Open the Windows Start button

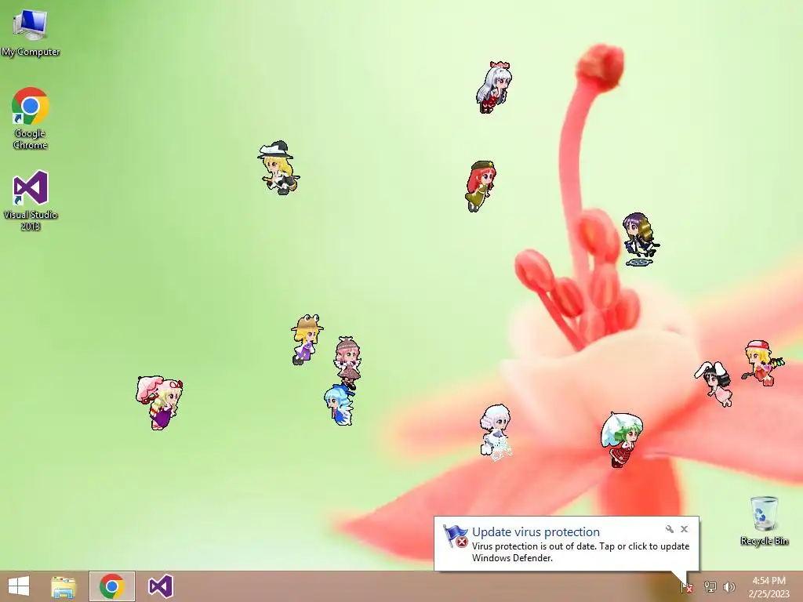pyautogui.click(x=19, y=586)
